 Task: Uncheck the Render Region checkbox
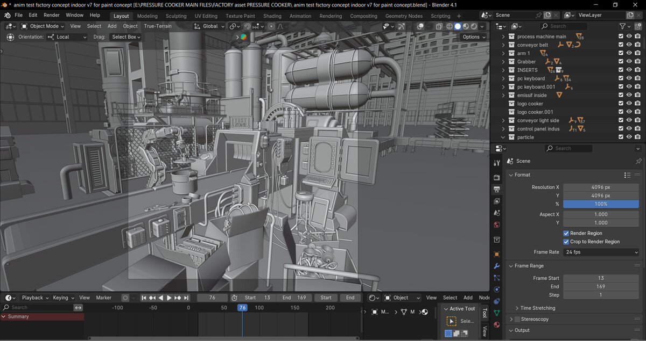pos(566,233)
